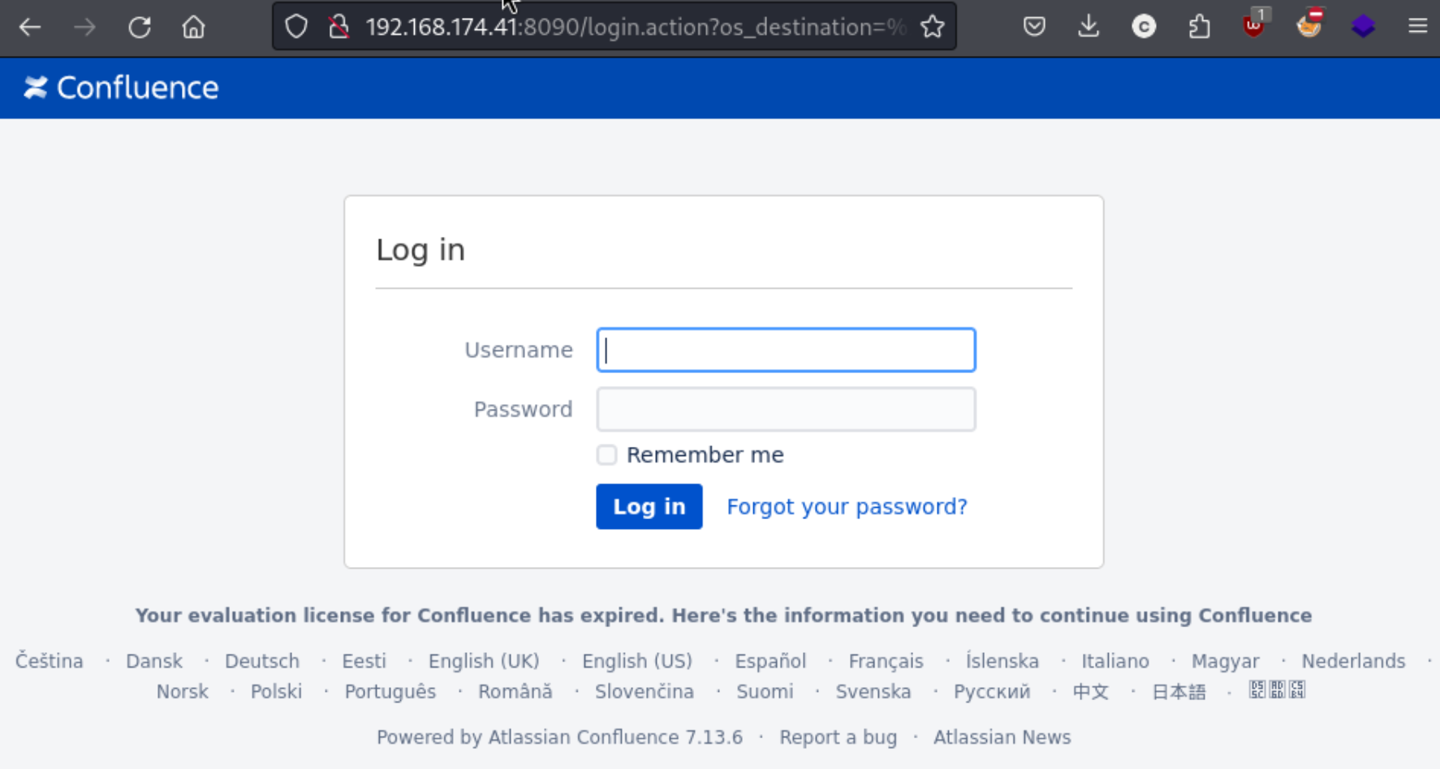Bookmark this page with the star

pos(933,27)
